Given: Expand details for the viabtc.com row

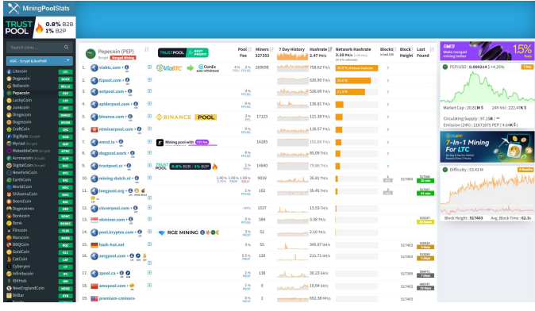Looking at the screenshot, I should (x=149, y=67).
